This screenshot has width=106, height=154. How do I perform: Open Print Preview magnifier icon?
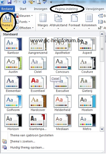click(x=39, y=2)
